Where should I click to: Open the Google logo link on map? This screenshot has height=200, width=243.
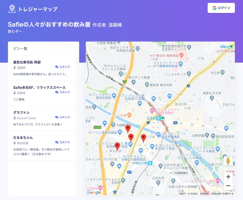tap(94, 192)
